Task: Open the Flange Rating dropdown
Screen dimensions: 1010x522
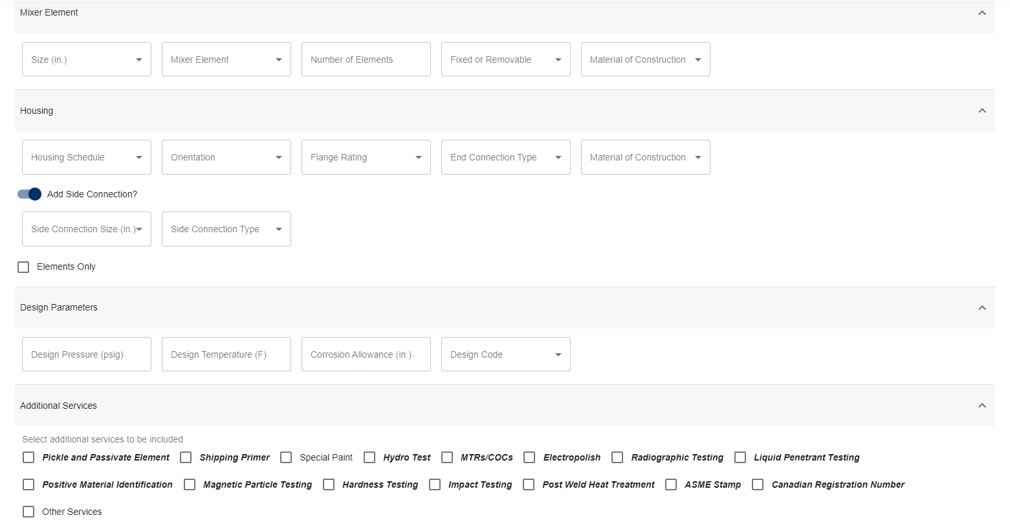Action: [366, 157]
